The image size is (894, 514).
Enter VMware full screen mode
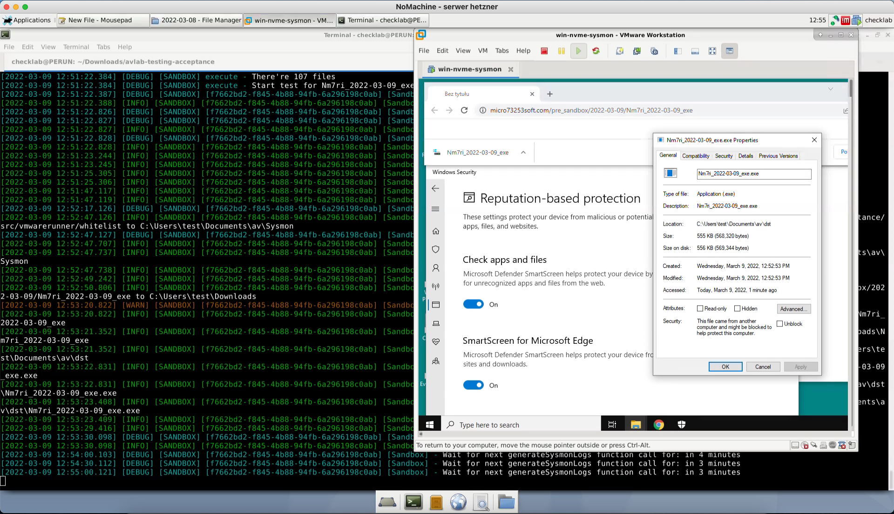[x=712, y=51]
